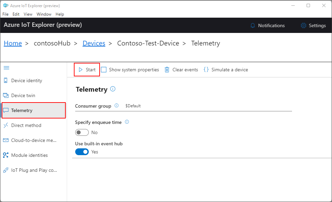Click the Start telemetry play icon
The width and height of the screenshot is (332, 202).
(81, 70)
